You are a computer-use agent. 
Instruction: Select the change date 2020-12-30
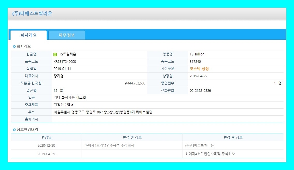[46, 146]
